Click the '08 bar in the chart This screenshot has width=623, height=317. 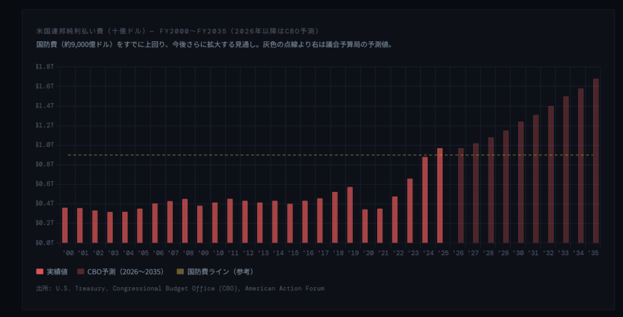point(185,220)
